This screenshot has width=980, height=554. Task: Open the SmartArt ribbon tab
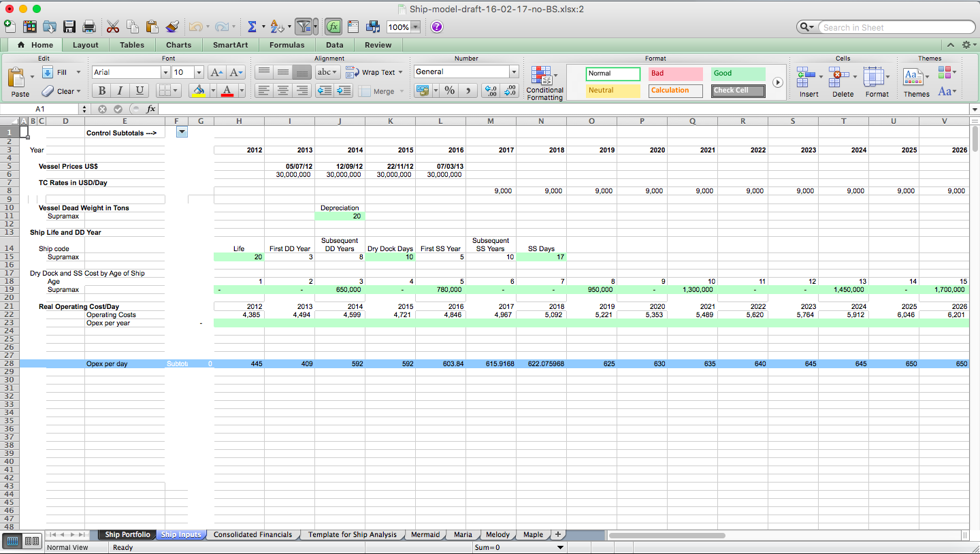click(x=230, y=45)
